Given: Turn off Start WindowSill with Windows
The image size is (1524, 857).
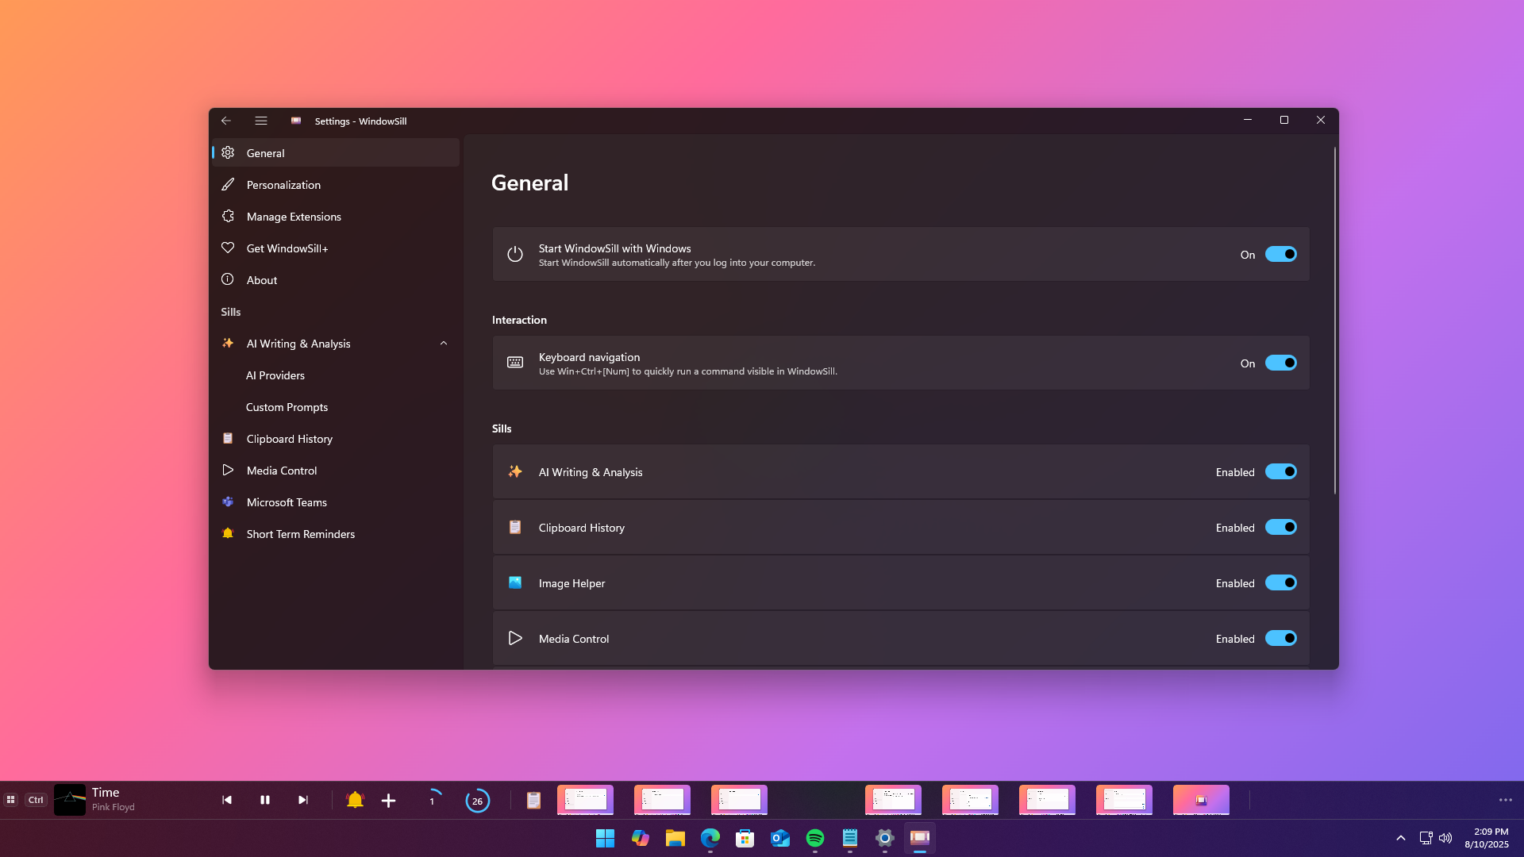Looking at the screenshot, I should [1280, 254].
